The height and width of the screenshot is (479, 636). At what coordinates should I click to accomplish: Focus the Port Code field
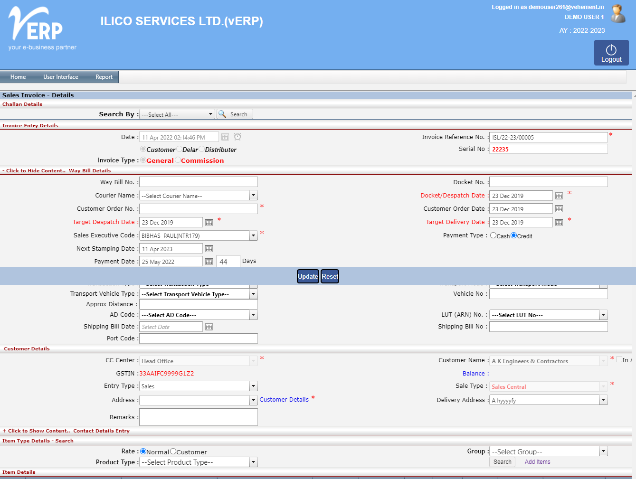click(199, 338)
